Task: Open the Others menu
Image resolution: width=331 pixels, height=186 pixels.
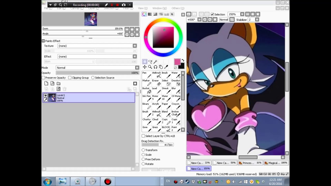Action: (178, 8)
